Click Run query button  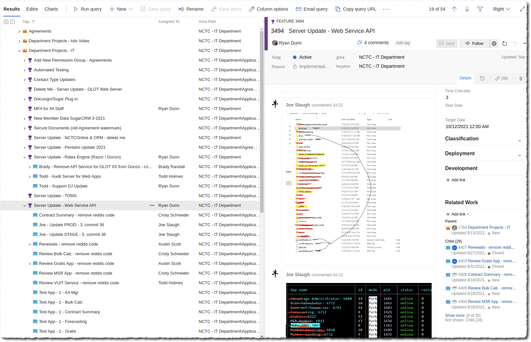(88, 9)
